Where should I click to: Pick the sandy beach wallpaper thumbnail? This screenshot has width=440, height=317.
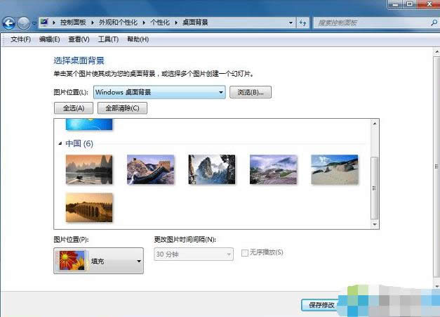point(334,169)
